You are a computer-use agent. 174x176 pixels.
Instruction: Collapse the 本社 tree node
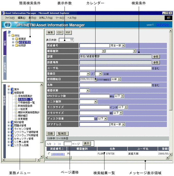pyautogui.click(x=9, y=36)
